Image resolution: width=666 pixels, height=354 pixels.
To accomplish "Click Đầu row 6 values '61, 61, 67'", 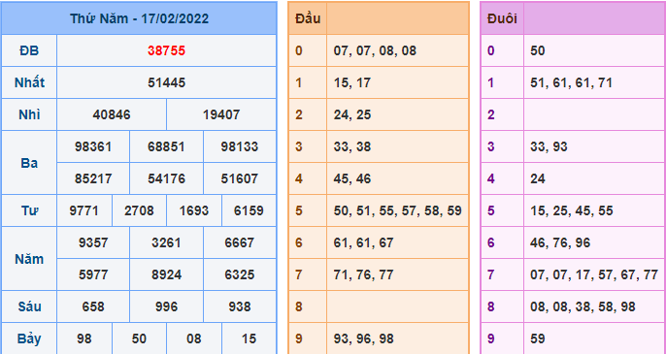I will (363, 242).
